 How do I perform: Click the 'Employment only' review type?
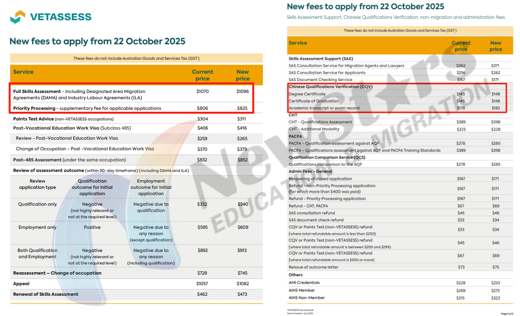38,227
